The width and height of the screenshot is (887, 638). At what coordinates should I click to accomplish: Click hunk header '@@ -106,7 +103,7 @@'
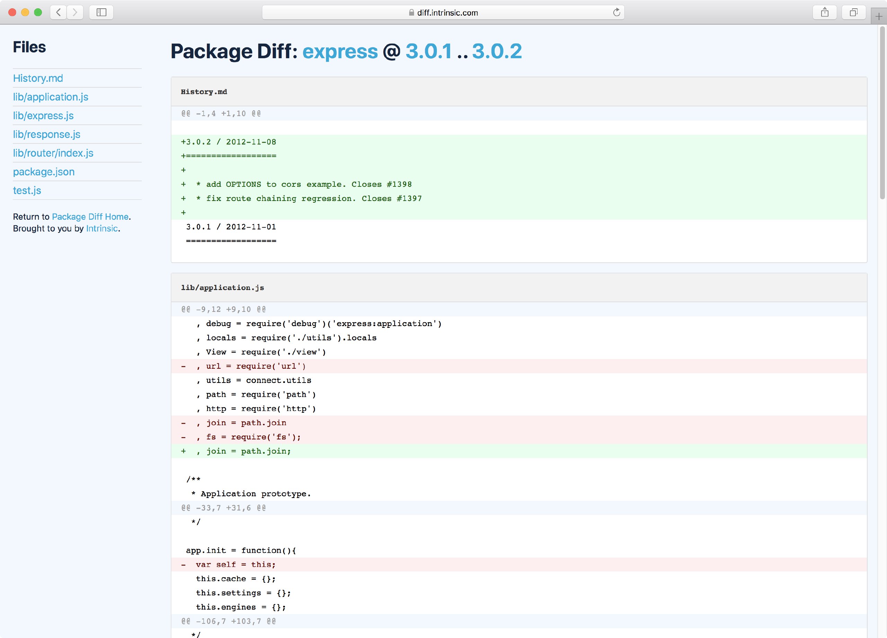(519, 621)
